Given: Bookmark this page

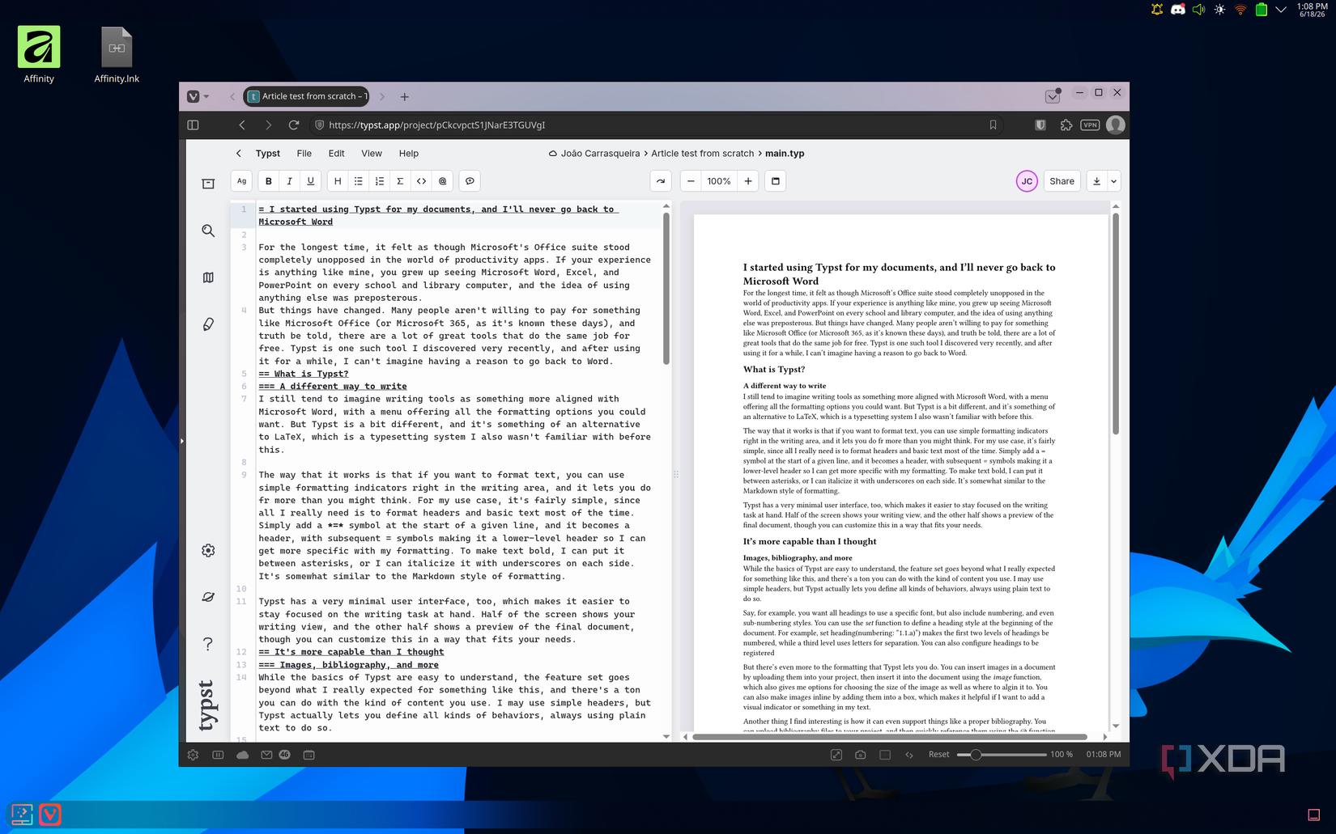Looking at the screenshot, I should pyautogui.click(x=993, y=125).
